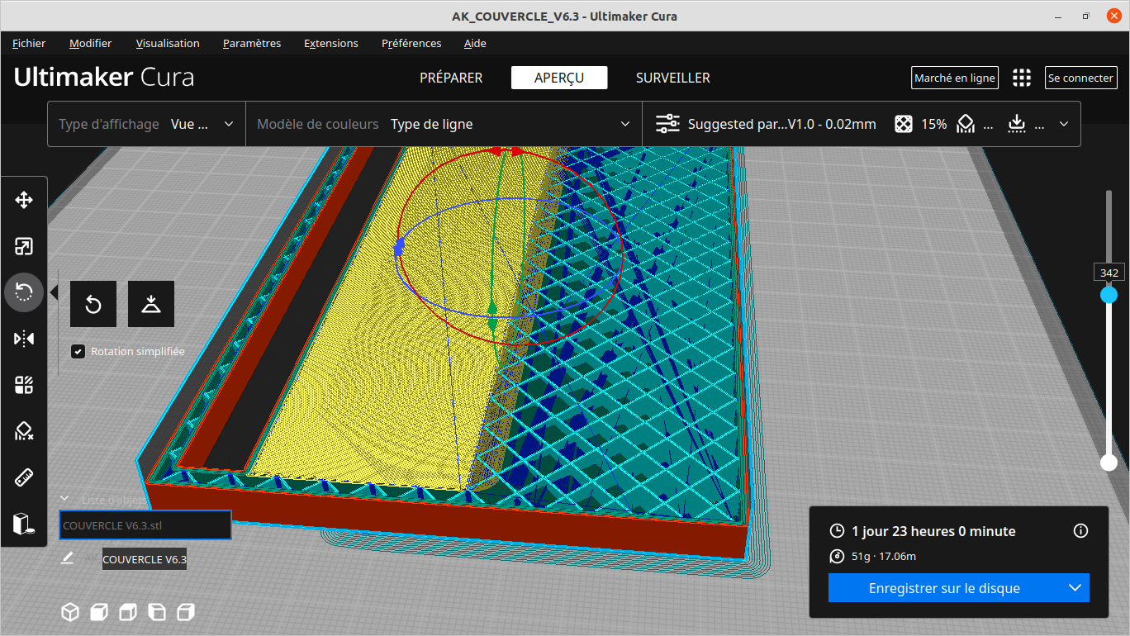Click the red rotation ring handle
This screenshot has height=636, width=1130.
click(506, 152)
